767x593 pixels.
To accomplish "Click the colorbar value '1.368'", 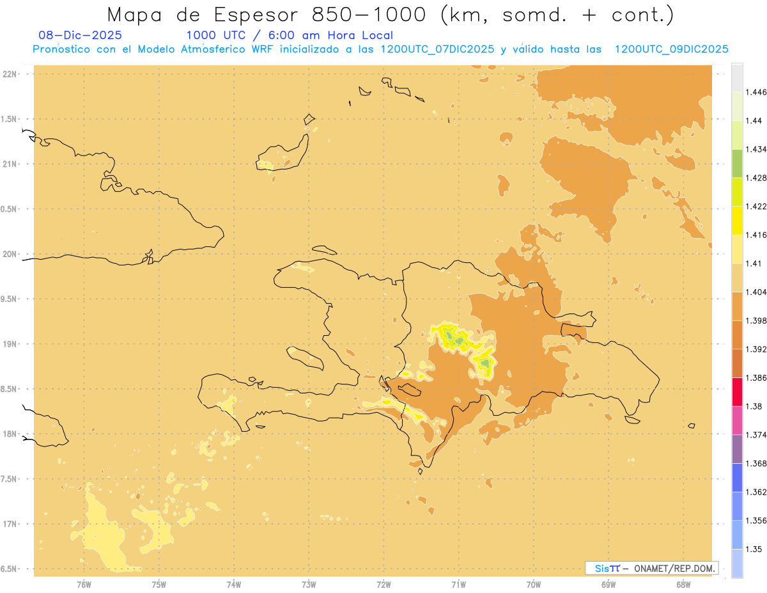I will pyautogui.click(x=756, y=463).
